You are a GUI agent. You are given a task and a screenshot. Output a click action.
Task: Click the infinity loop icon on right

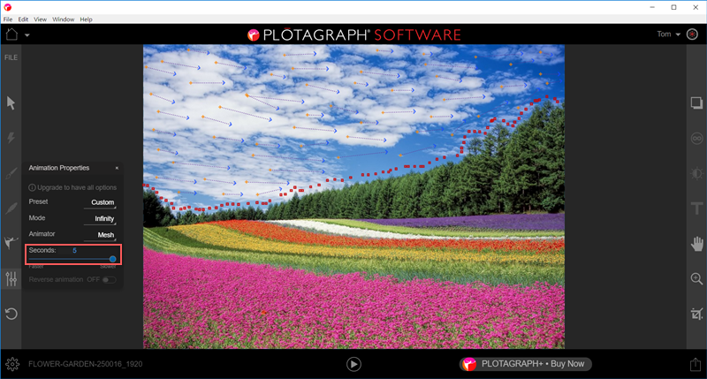point(696,139)
